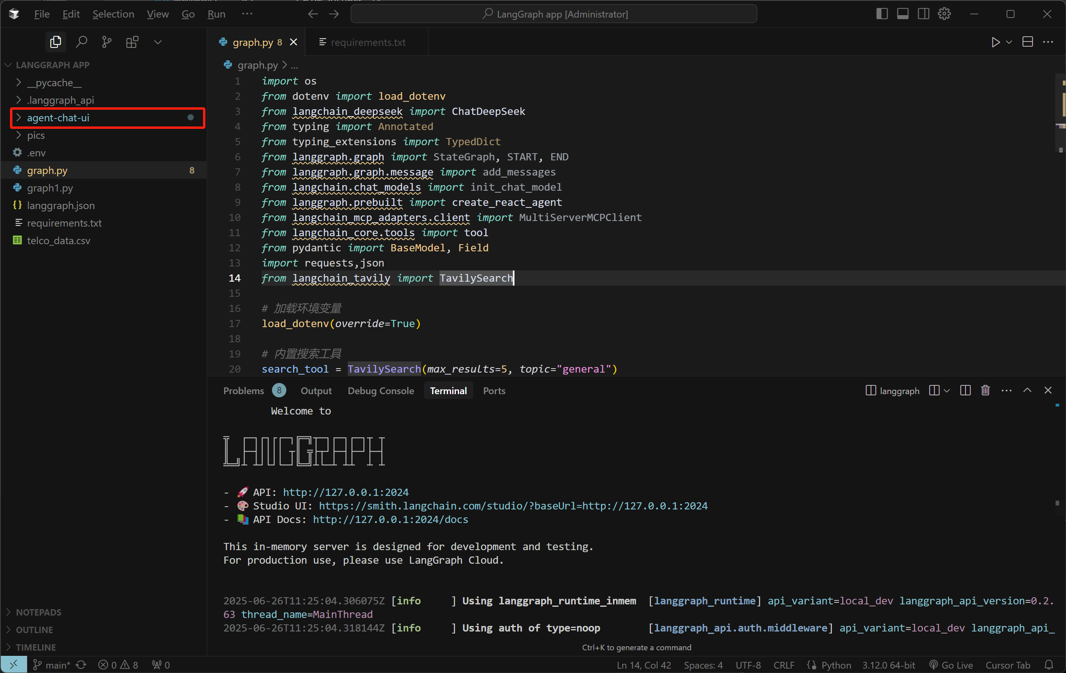Click the LangGraph app search field

[554, 14]
